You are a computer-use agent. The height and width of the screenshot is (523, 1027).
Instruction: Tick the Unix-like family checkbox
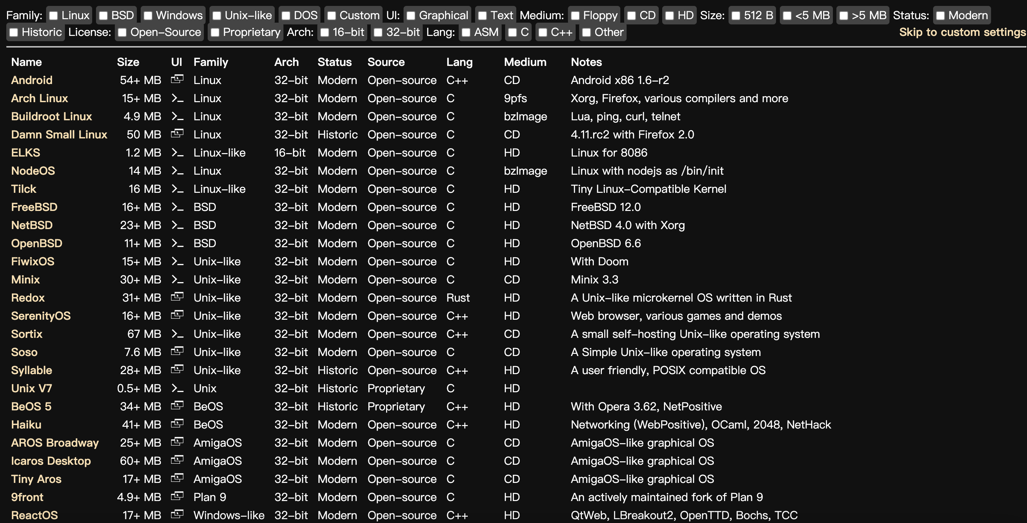(216, 16)
